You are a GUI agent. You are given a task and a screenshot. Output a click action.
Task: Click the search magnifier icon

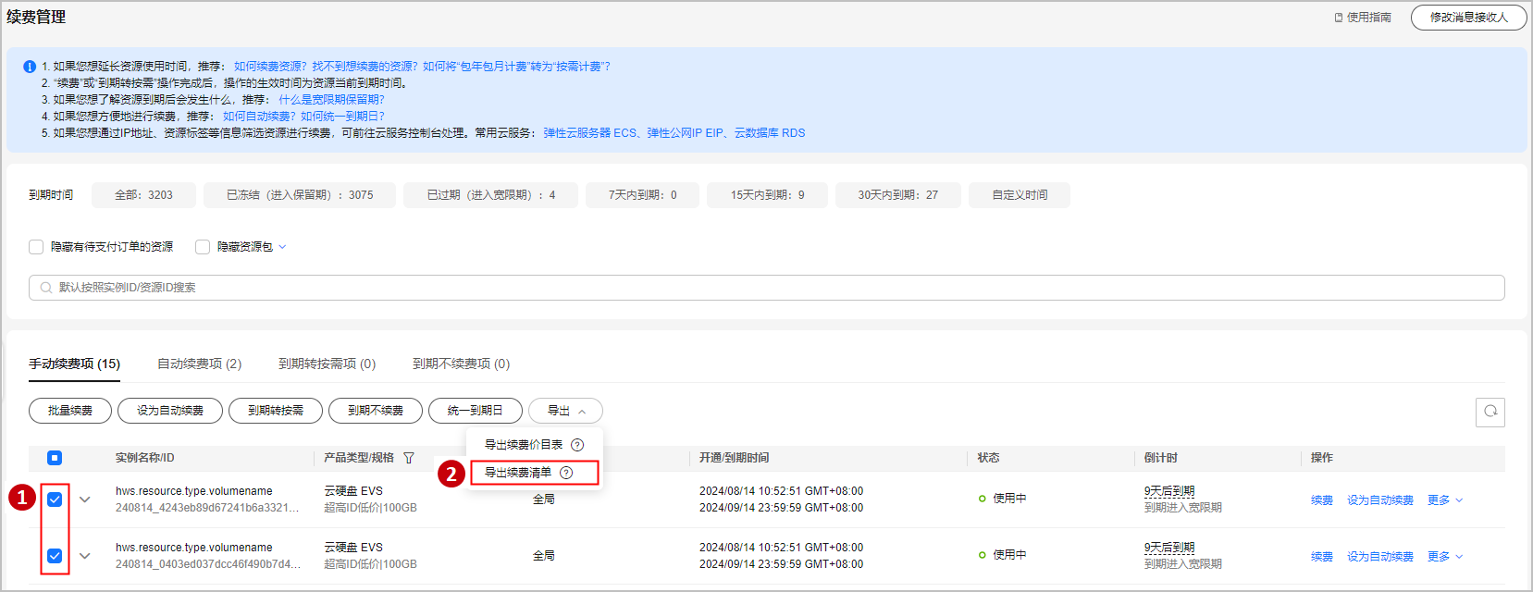tap(45, 288)
